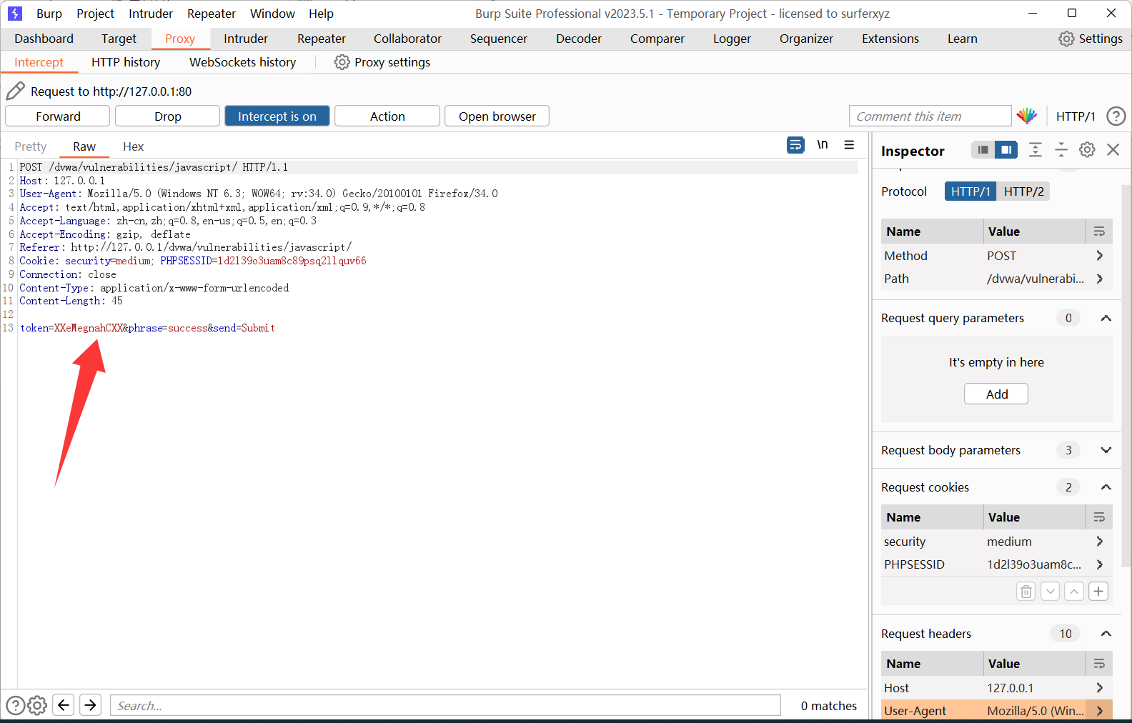Open search settings gear at bottom
This screenshot has height=723, width=1132.
(37, 705)
